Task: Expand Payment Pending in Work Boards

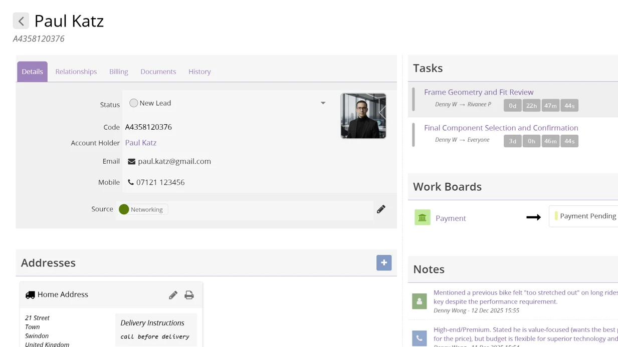Action: coord(588,216)
